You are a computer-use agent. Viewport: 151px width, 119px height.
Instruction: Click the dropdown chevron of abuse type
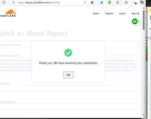coord(139,44)
